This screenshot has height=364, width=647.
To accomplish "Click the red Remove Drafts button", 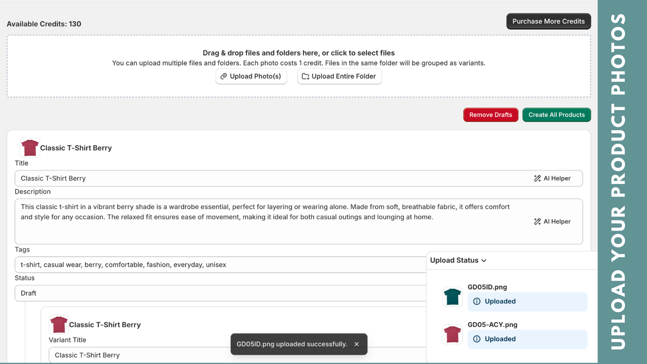I will click(x=491, y=115).
